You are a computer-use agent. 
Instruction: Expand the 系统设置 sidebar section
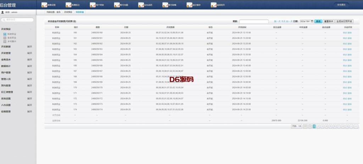[30, 98]
